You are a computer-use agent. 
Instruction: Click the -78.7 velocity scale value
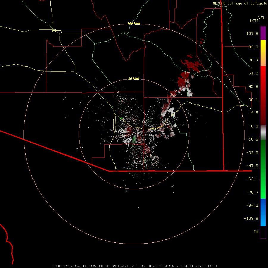click(x=252, y=192)
